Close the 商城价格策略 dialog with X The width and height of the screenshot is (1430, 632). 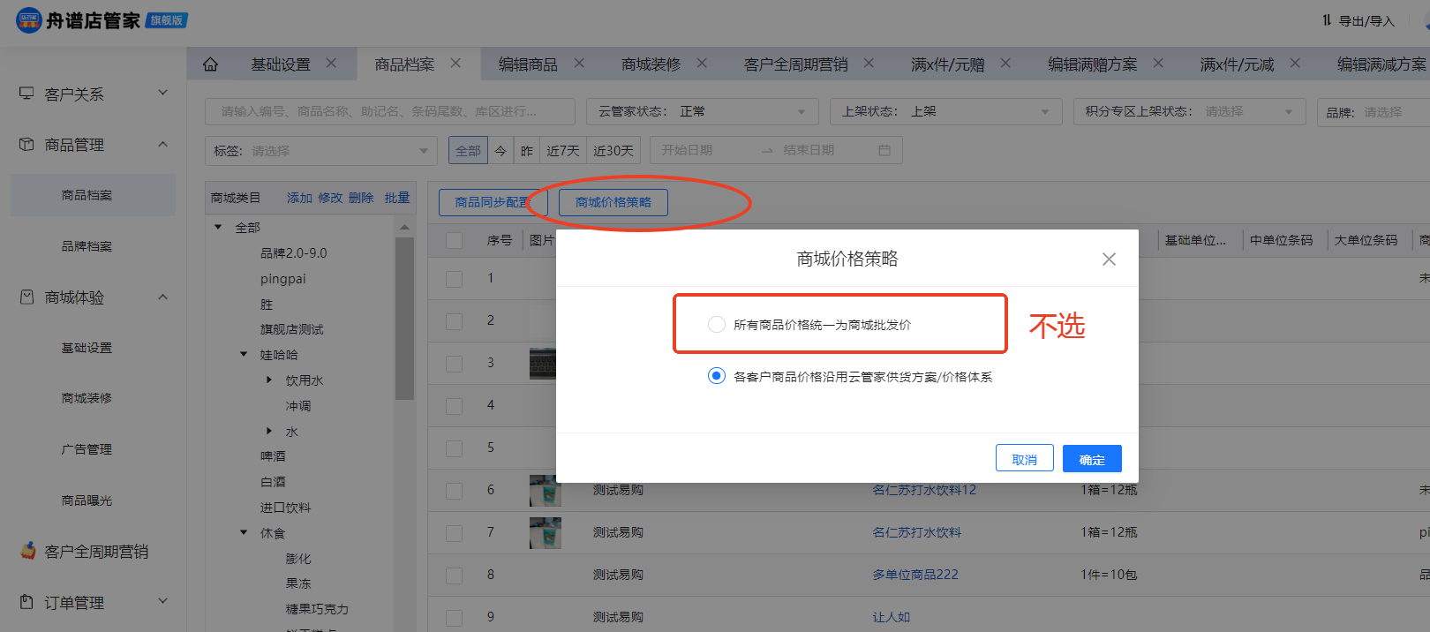[x=1109, y=259]
